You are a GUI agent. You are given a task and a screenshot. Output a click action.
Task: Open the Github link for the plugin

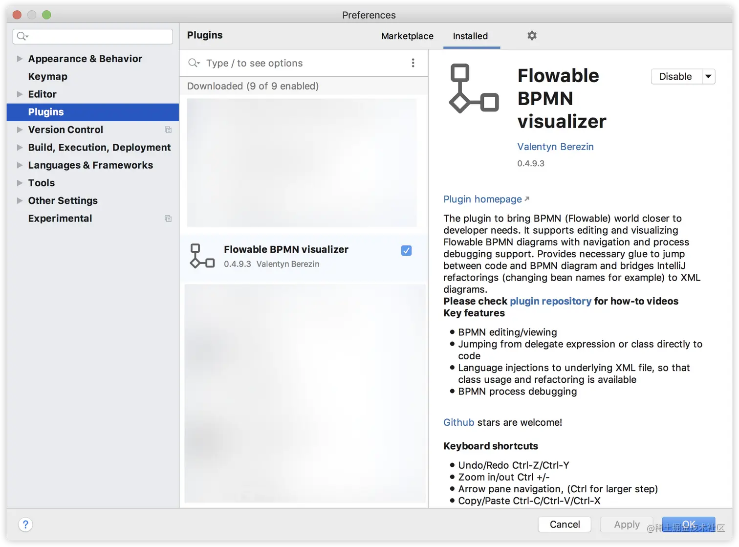coord(458,422)
